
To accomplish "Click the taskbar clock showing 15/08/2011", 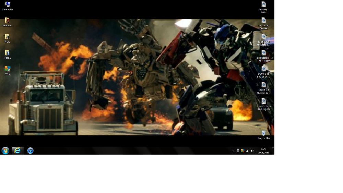I will coord(263,151).
